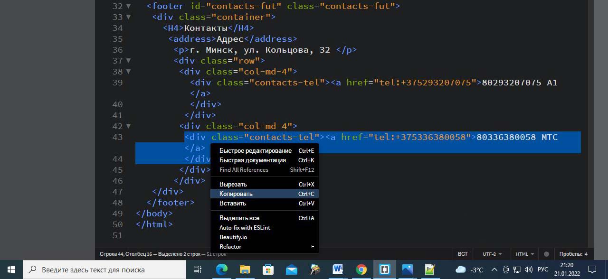
Task: Open the UTF-8 encoding dropdown
Action: (x=492, y=254)
